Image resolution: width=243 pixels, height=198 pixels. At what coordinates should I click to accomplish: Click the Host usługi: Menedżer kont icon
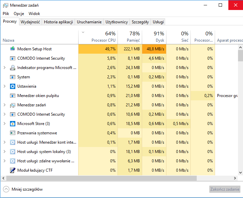[13, 142]
